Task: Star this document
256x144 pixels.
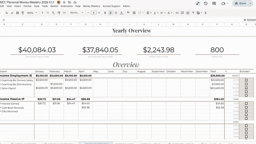Action: pos(64,2)
